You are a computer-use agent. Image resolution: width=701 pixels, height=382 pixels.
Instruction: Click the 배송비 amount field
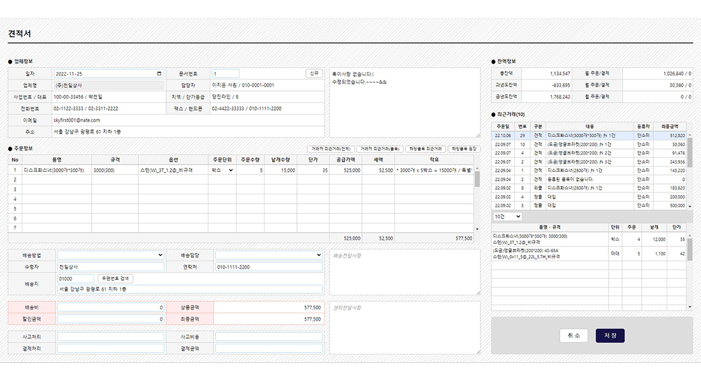pos(110,308)
